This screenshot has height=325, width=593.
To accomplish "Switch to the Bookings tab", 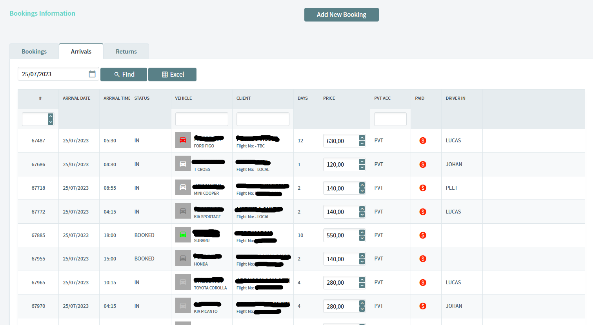I will (34, 52).
